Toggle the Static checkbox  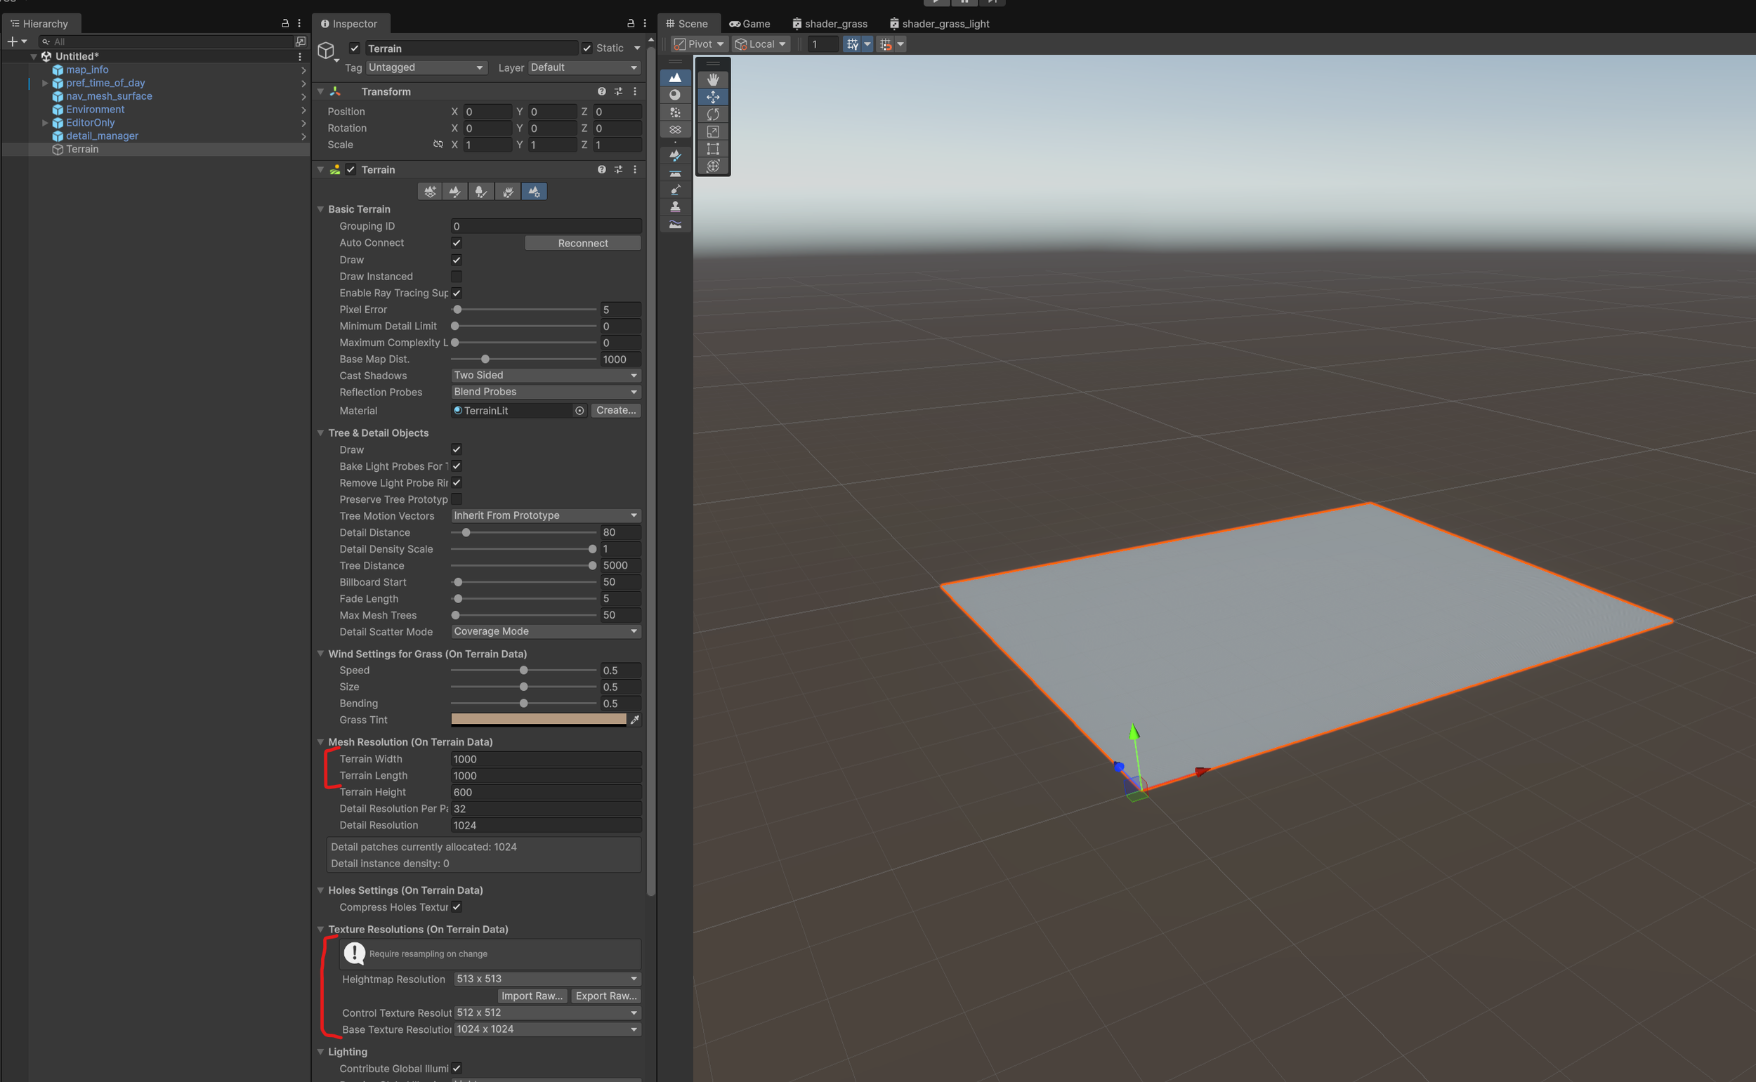pyautogui.click(x=587, y=48)
